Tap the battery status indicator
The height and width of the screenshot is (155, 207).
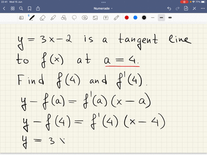(x=204, y=2)
